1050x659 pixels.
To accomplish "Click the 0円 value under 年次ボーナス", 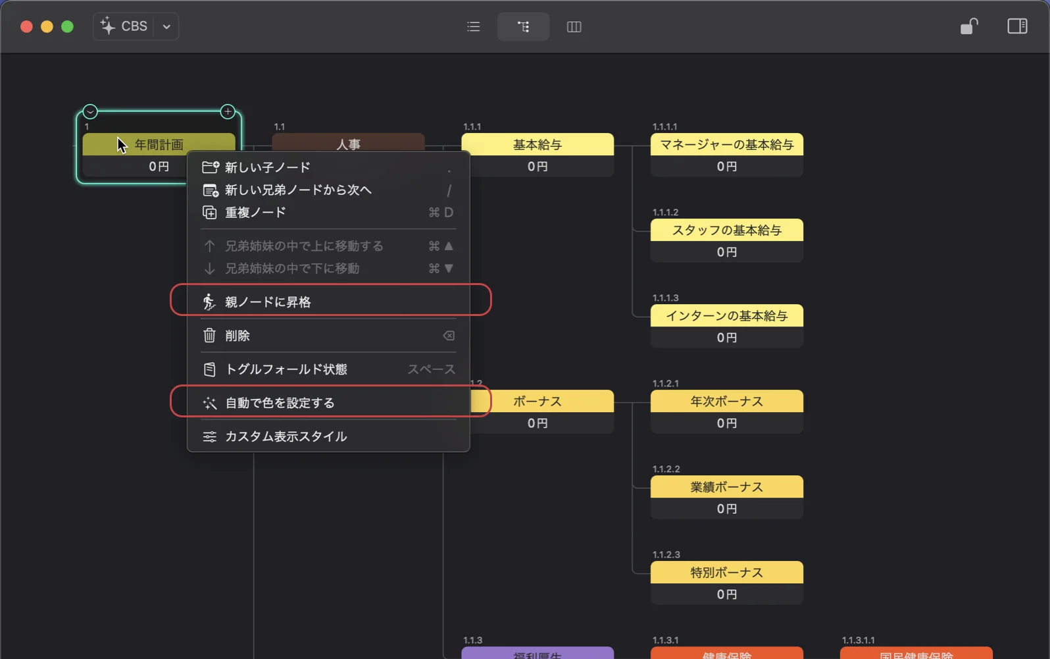I will point(727,423).
